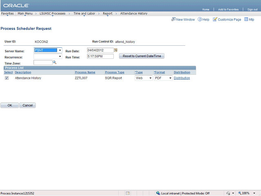This screenshot has width=261, height=196.
Task: Click the Process Scheduler Request heading
Action: pyautogui.click(x=26, y=29)
